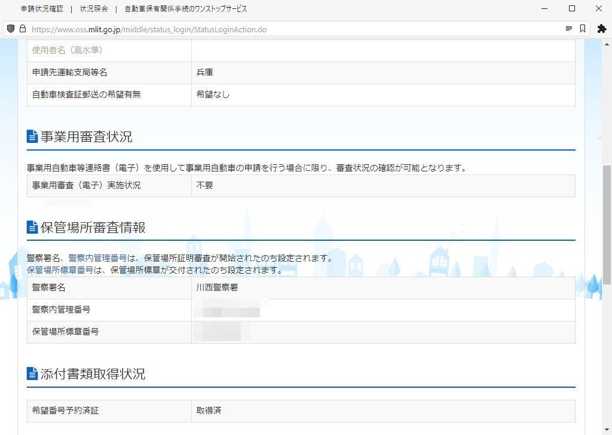This screenshot has height=435, width=612.
Task: Close the browser window
Action: [599, 8]
